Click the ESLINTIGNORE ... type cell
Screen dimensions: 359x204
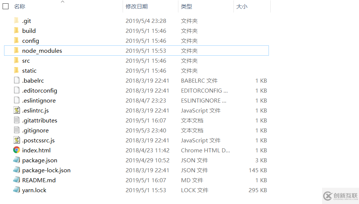click(x=204, y=101)
